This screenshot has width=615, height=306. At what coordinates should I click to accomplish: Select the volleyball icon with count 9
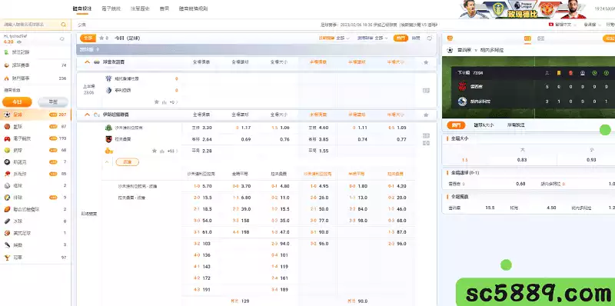[7, 198]
